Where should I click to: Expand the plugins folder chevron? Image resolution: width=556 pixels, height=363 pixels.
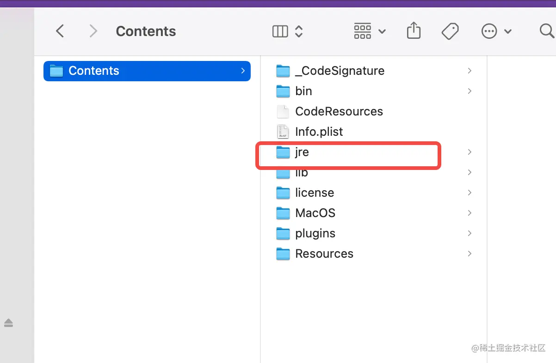pyautogui.click(x=470, y=233)
